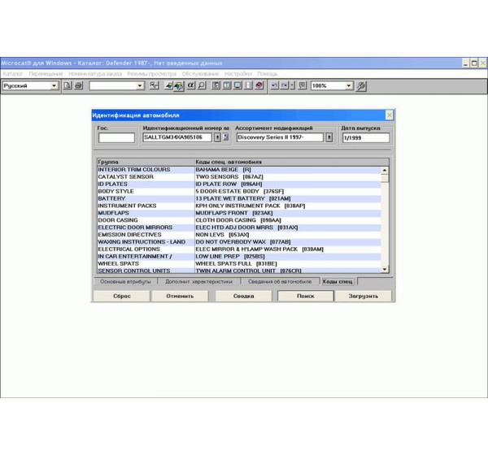Switch to the Основные атрибуты tab
The image size is (488, 455).
coord(124,281)
